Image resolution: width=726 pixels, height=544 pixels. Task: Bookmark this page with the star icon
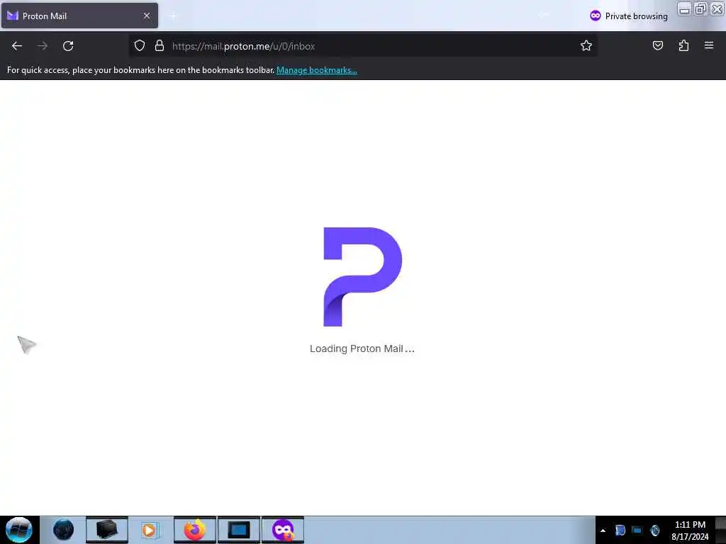[586, 45]
